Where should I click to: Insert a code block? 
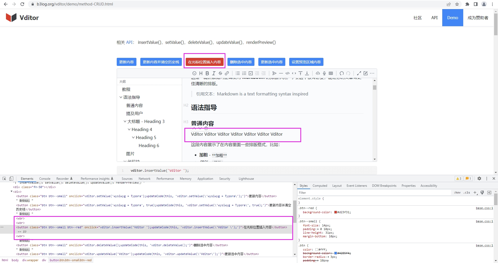[x=287, y=73]
